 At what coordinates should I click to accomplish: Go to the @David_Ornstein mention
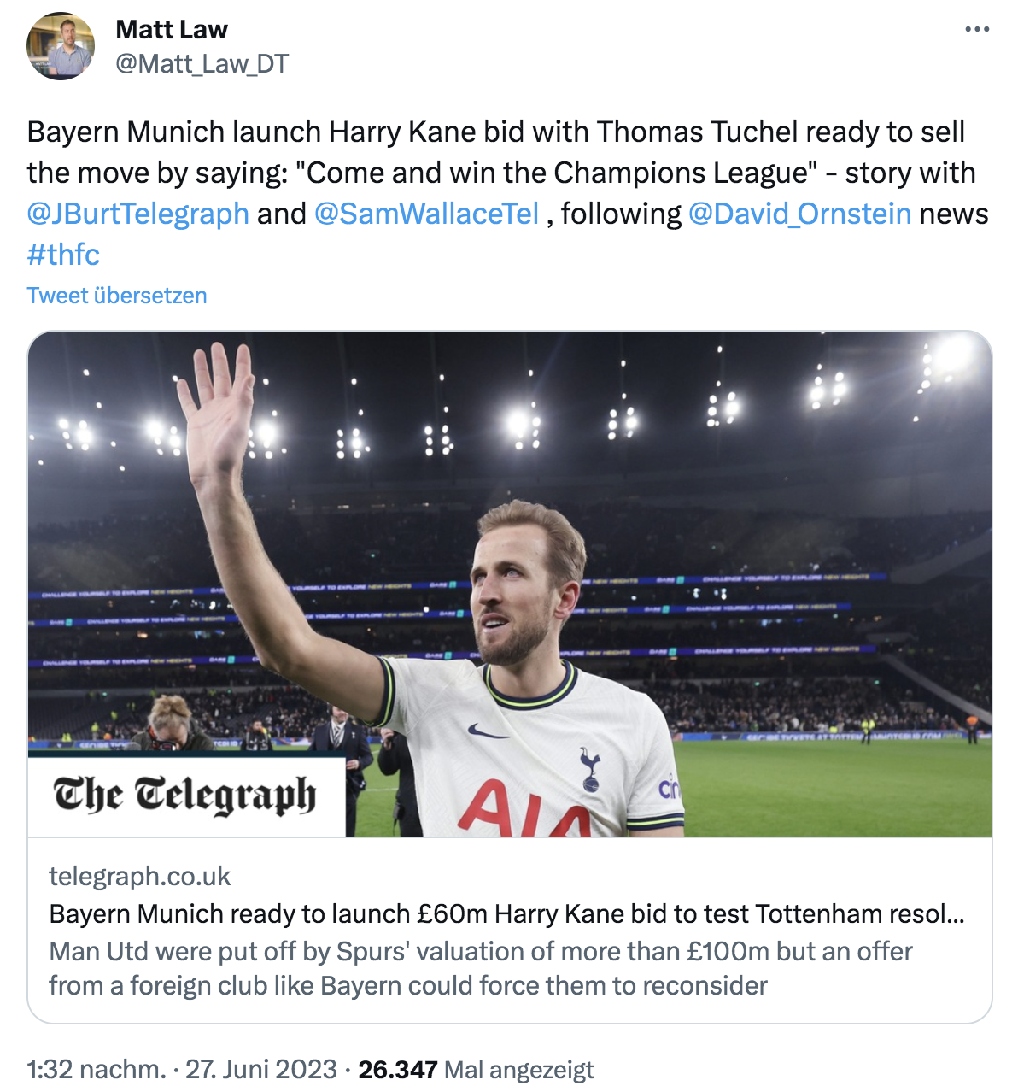click(799, 214)
